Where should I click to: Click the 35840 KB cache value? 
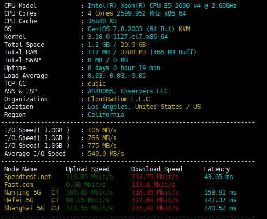point(102,21)
